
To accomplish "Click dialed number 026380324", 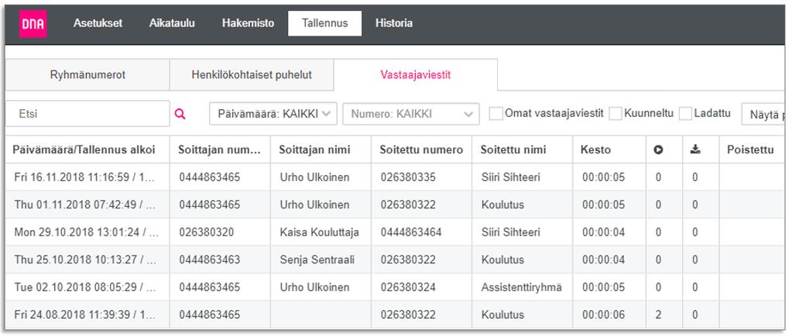I will click(408, 287).
